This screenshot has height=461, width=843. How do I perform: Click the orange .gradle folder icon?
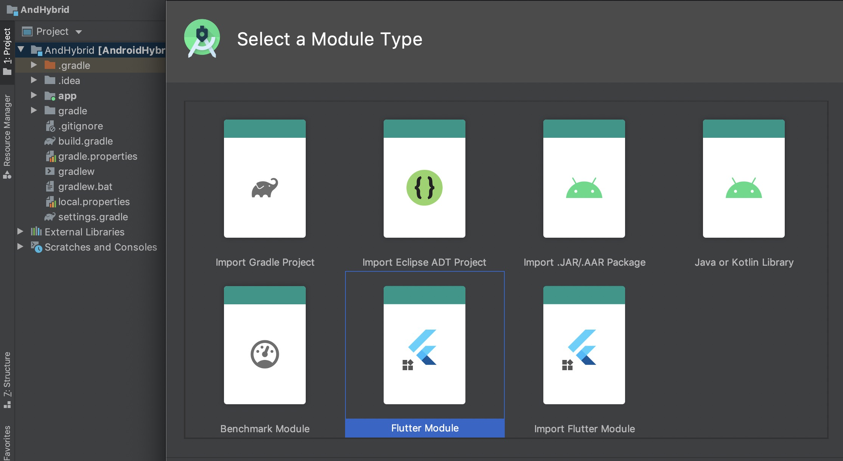click(50, 65)
